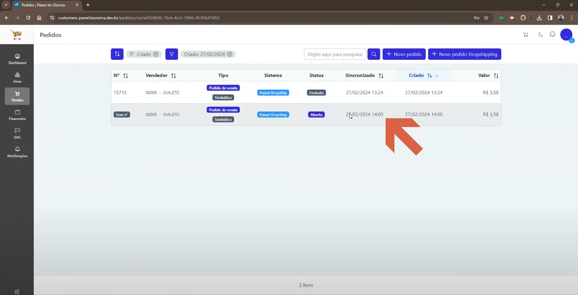The height and width of the screenshot is (295, 578).
Task: Open the browser extensions puzzle icon
Action: pyautogui.click(x=523, y=18)
